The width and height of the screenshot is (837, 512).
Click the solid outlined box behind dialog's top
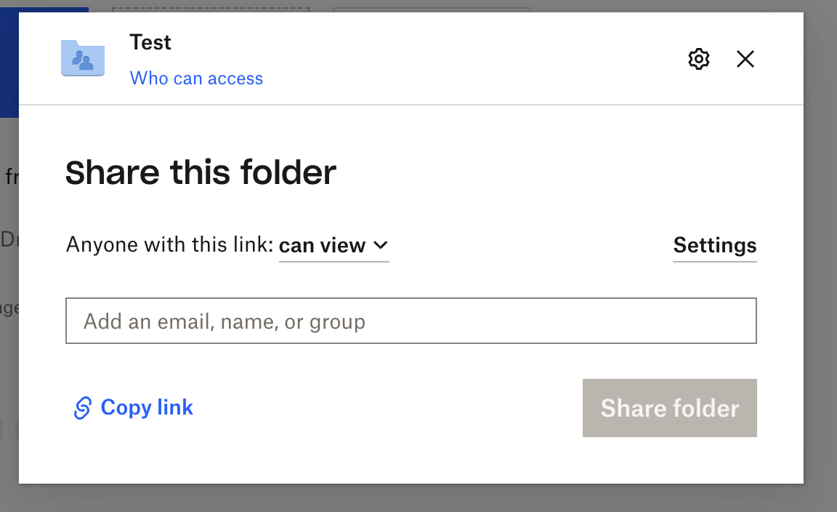pyautogui.click(x=431, y=9)
